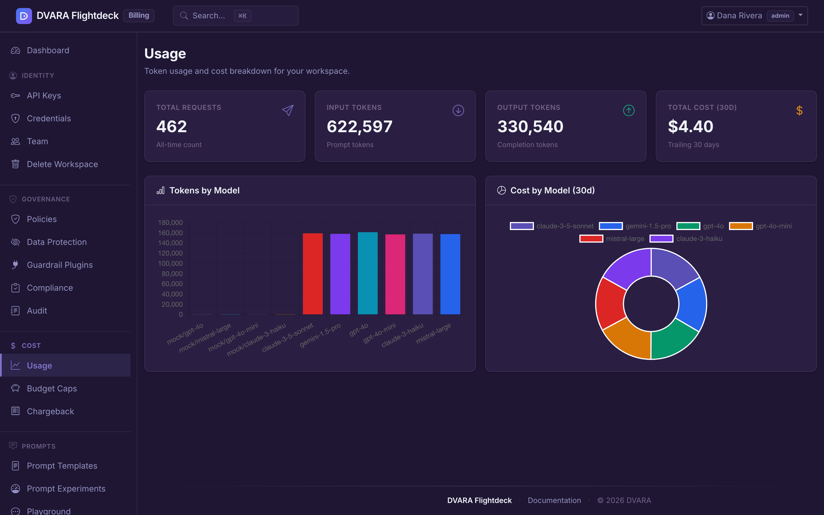Click the 622,597 input tokens value
Image resolution: width=824 pixels, height=515 pixels.
pyautogui.click(x=360, y=126)
